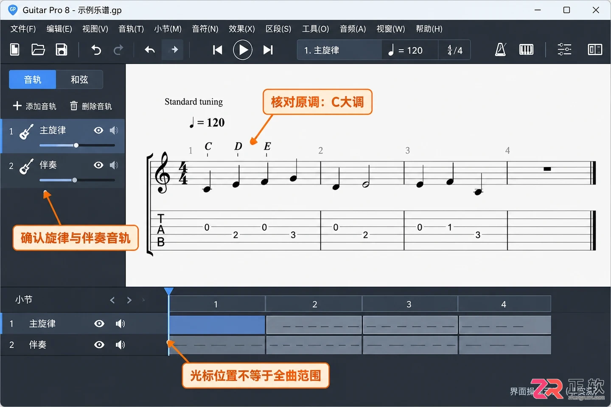Create a new file via toolbar icon

click(15, 50)
